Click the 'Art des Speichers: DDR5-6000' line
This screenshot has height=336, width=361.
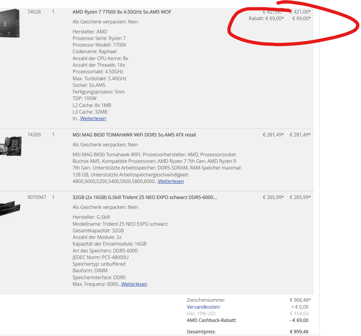105,251
